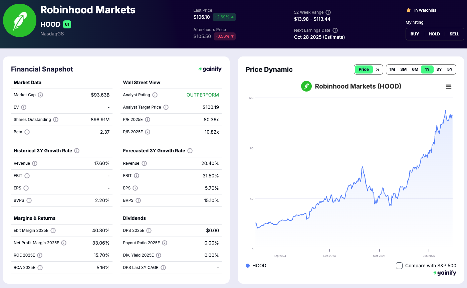
Task: Select the 3M time range
Action: pos(404,69)
